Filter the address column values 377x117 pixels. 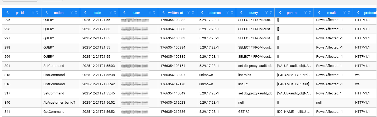[x=228, y=12]
